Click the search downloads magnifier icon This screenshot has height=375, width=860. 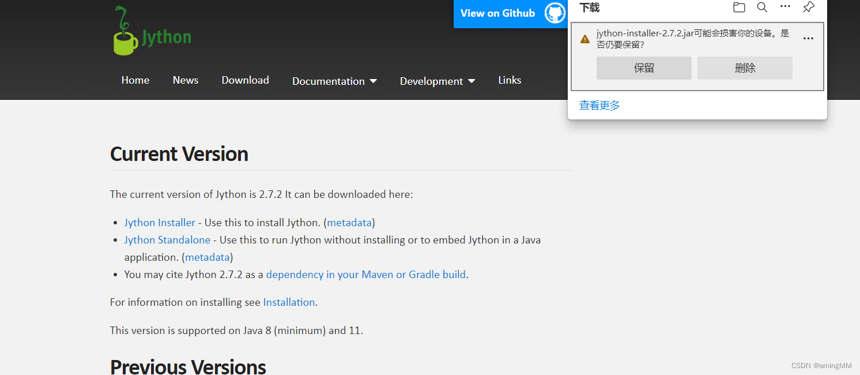(x=762, y=7)
